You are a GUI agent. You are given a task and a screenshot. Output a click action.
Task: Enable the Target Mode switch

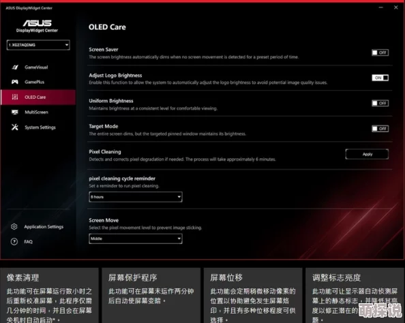click(x=380, y=129)
